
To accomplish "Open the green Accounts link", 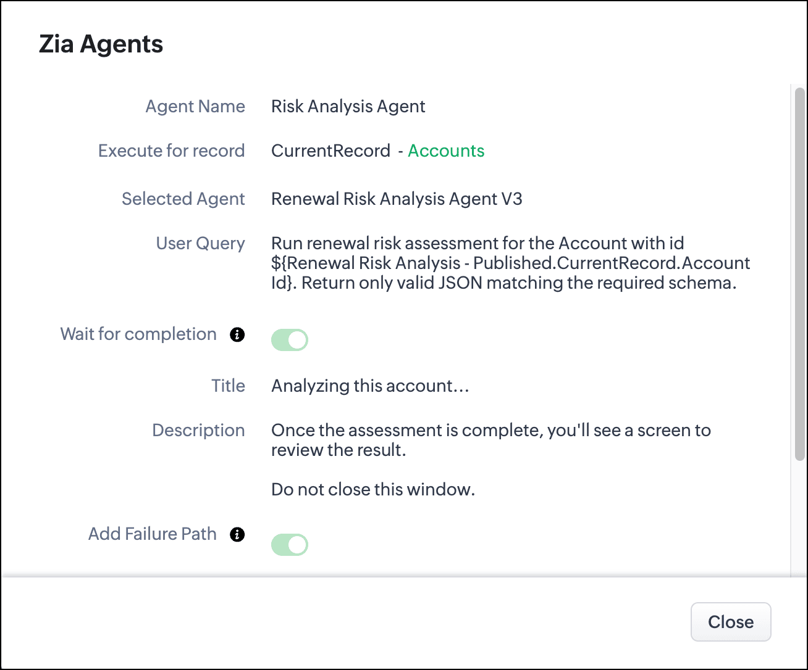I will click(446, 151).
